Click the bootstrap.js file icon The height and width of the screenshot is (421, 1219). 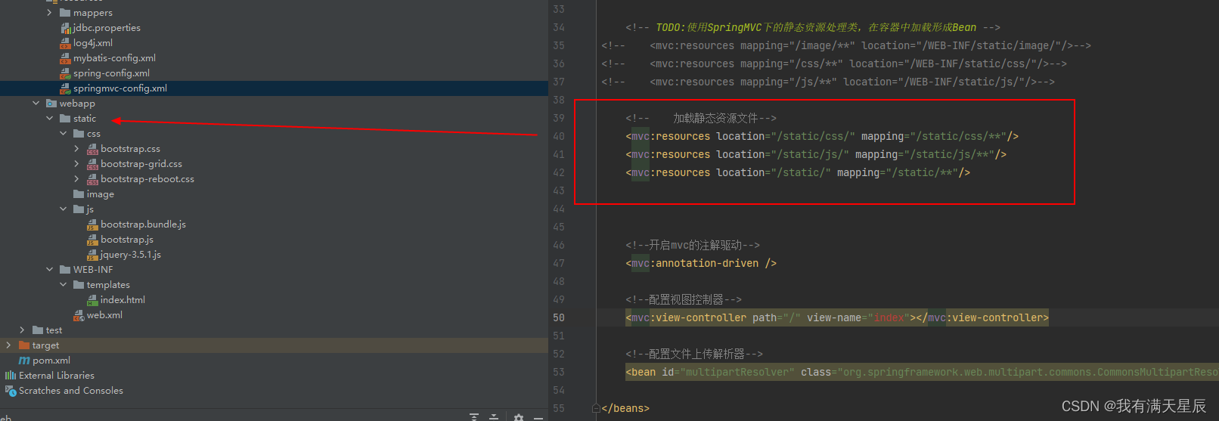click(92, 240)
